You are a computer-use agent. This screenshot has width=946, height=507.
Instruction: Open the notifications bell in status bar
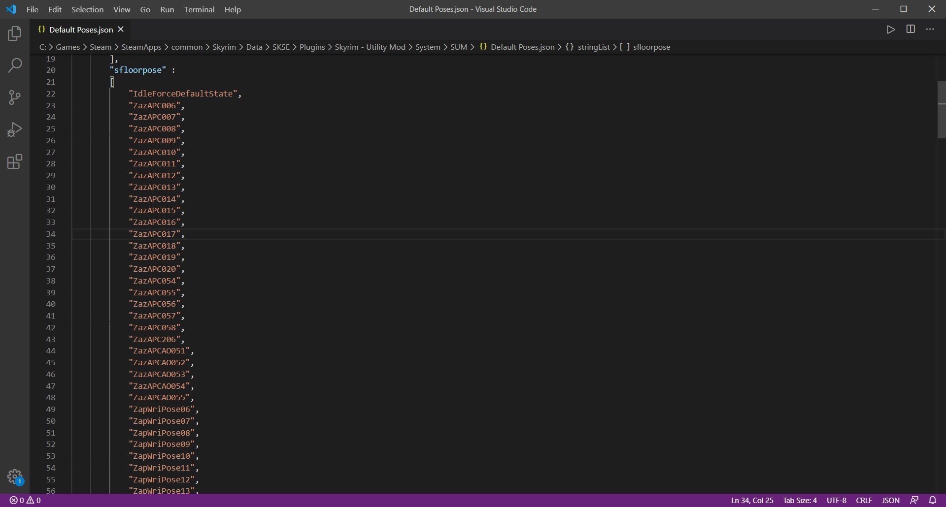pos(933,500)
